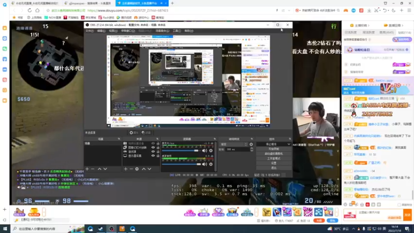Add a new source with the Sources plus button

[x=125, y=169]
